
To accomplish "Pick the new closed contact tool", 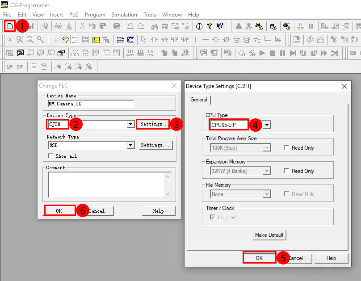I will click(164, 40).
